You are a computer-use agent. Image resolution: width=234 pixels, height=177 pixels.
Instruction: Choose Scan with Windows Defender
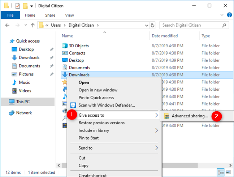(107, 105)
